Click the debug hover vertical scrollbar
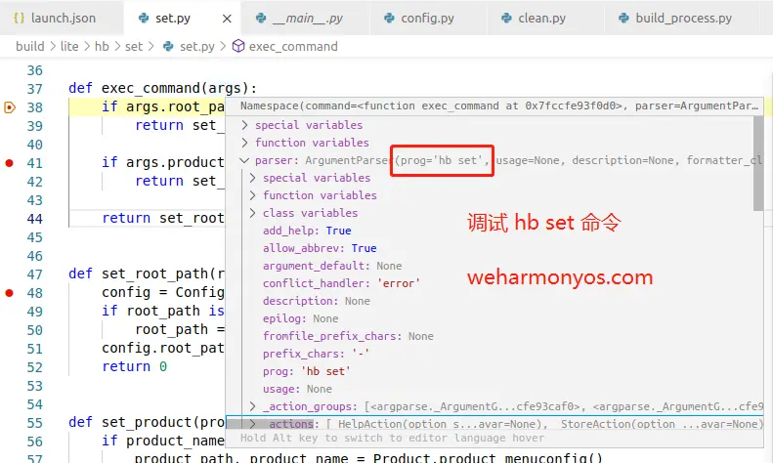773x463 pixels. 758,163
